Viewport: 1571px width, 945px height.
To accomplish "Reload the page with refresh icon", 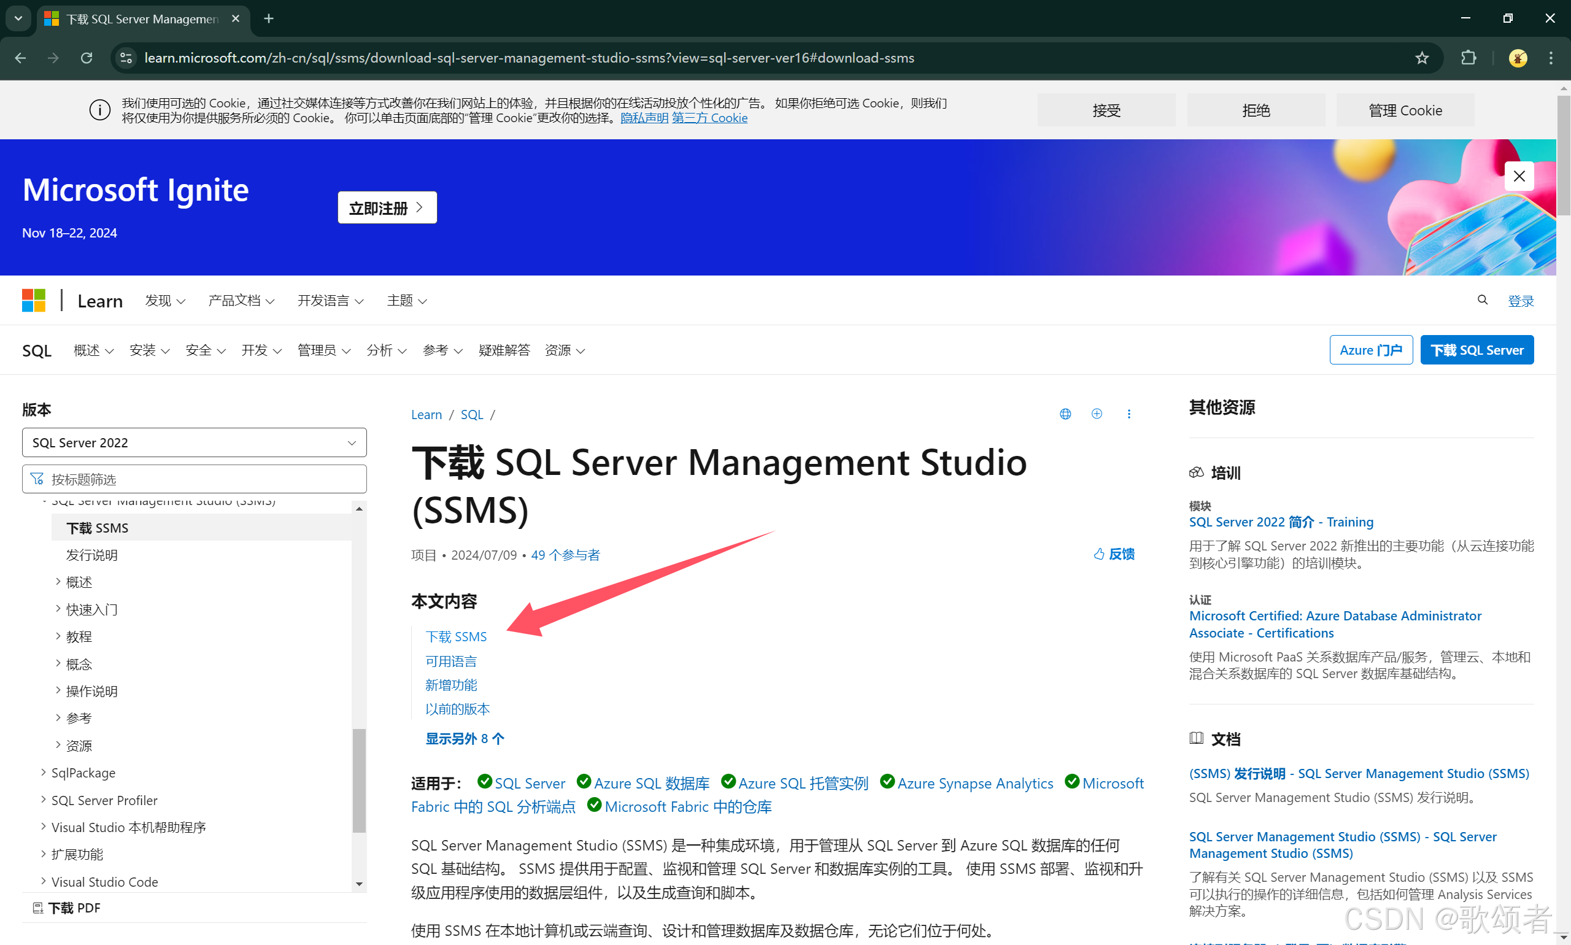I will click(87, 58).
